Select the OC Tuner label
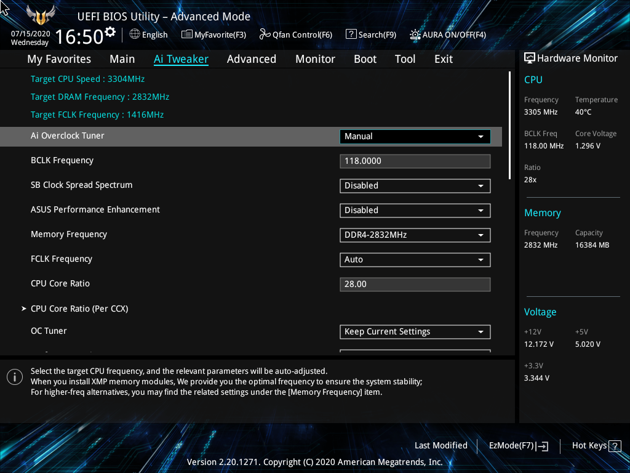Viewport: 630px width, 473px height. tap(49, 331)
